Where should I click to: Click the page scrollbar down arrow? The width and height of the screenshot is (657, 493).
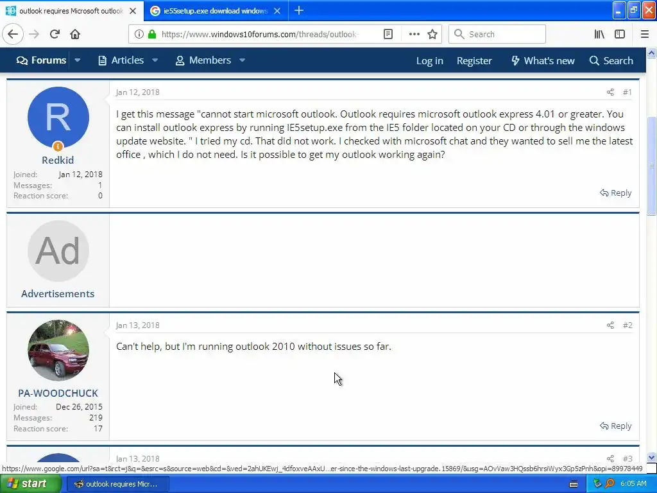point(651,457)
